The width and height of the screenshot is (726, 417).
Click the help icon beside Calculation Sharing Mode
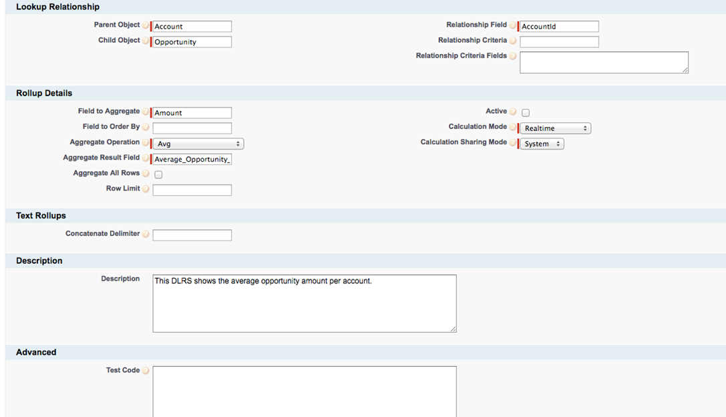513,142
